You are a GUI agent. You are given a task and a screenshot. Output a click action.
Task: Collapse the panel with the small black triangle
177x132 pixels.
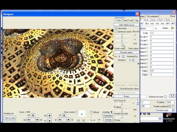138,64
